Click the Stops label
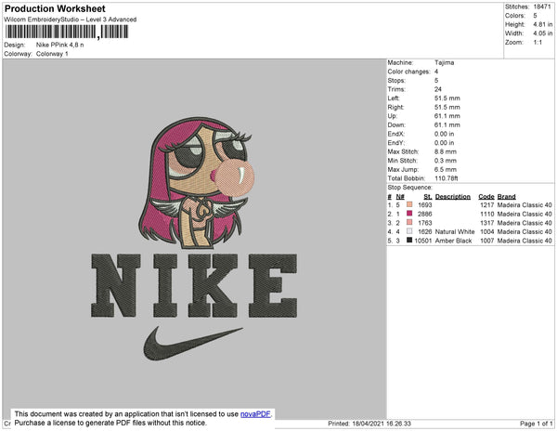Viewport: 557px width, 431px height. (x=396, y=80)
